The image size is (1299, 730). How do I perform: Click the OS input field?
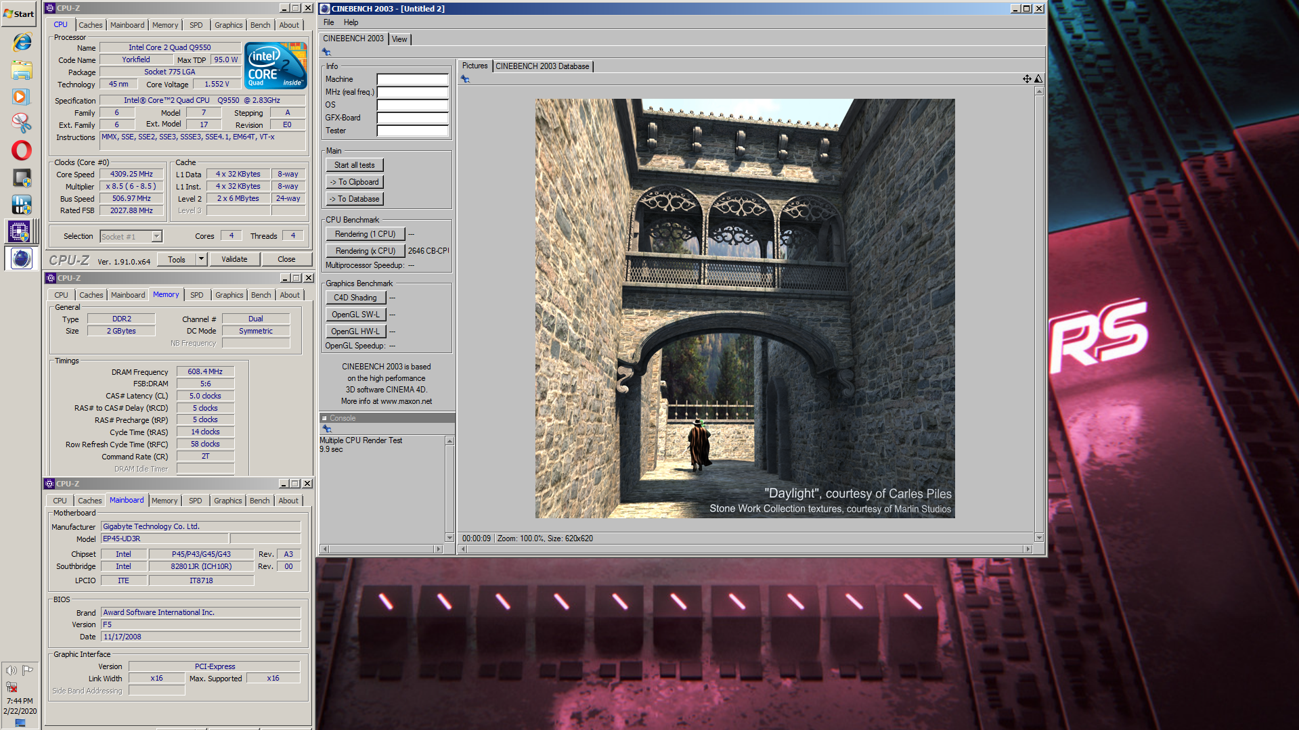click(412, 105)
